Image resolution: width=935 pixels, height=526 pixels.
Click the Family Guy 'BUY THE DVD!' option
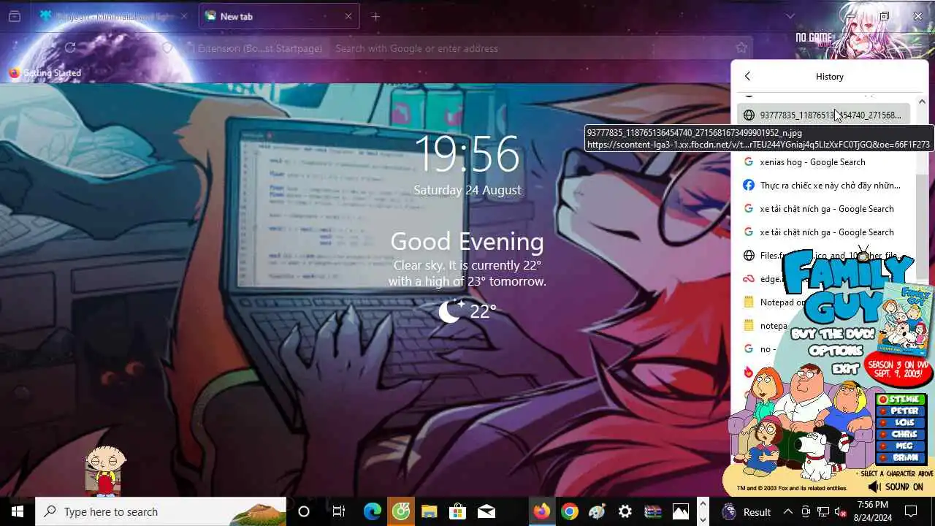(832, 334)
